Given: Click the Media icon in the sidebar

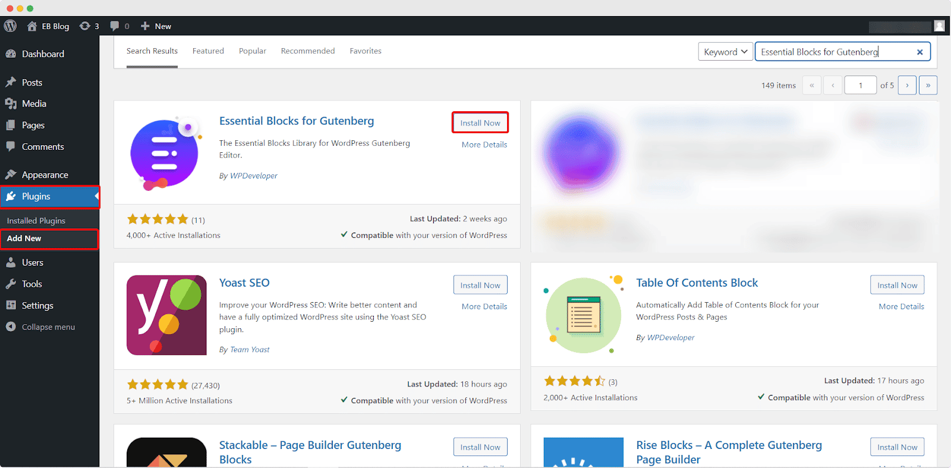Looking at the screenshot, I should tap(11, 103).
